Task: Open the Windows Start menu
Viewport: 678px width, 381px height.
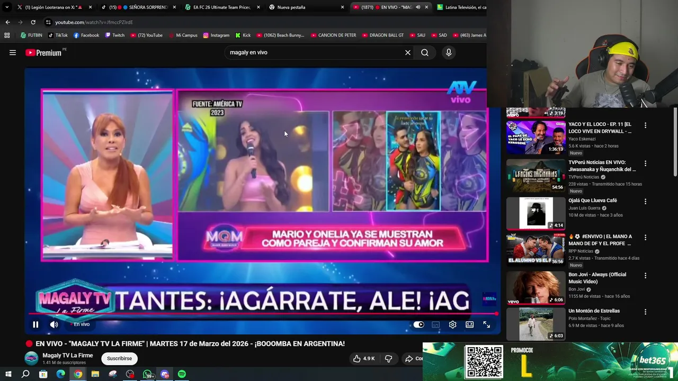Action: pyautogui.click(x=8, y=374)
